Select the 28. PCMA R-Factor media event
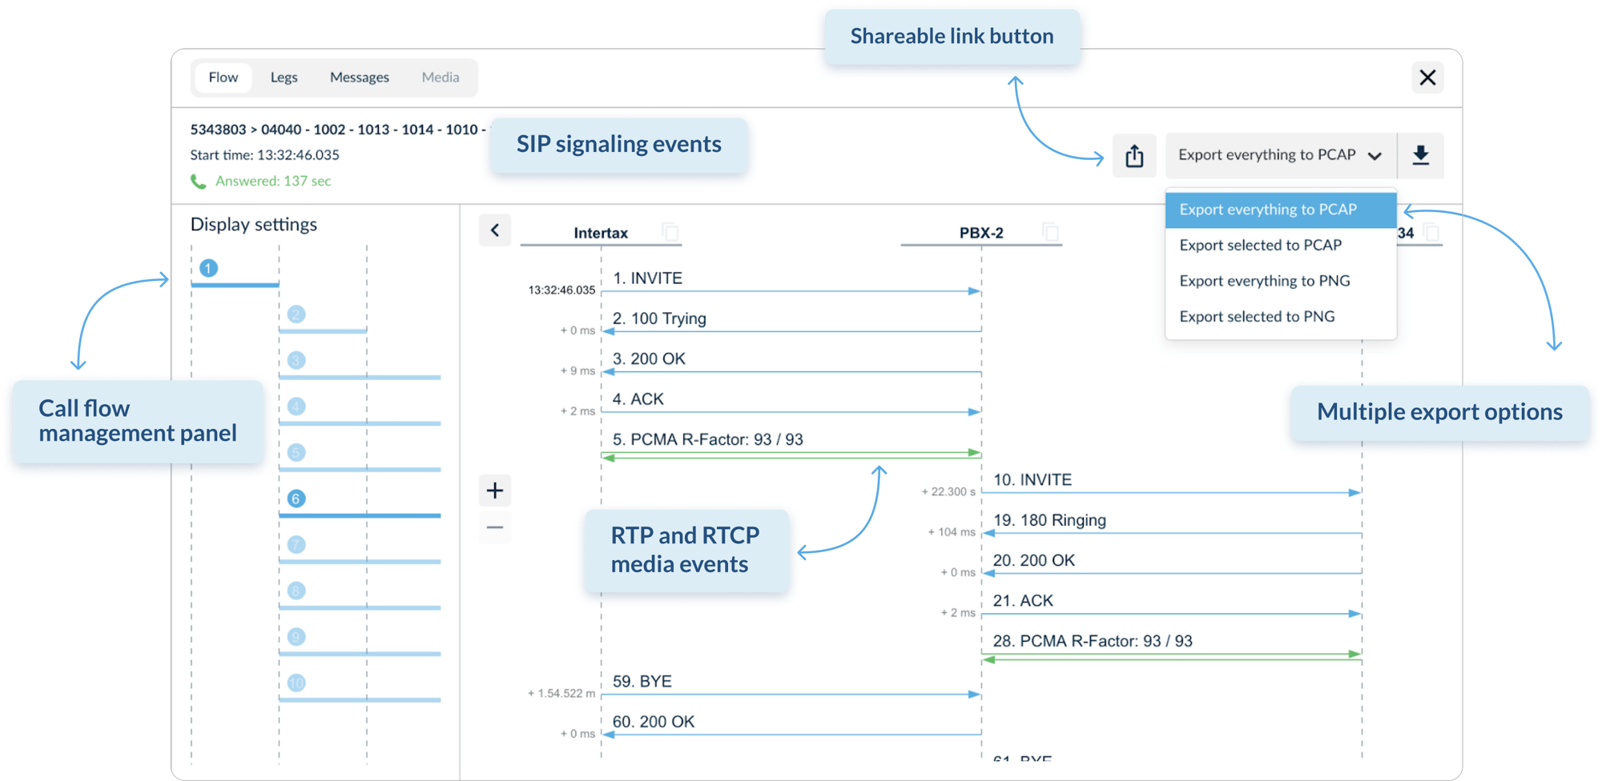The image size is (1602, 781). tap(1093, 641)
